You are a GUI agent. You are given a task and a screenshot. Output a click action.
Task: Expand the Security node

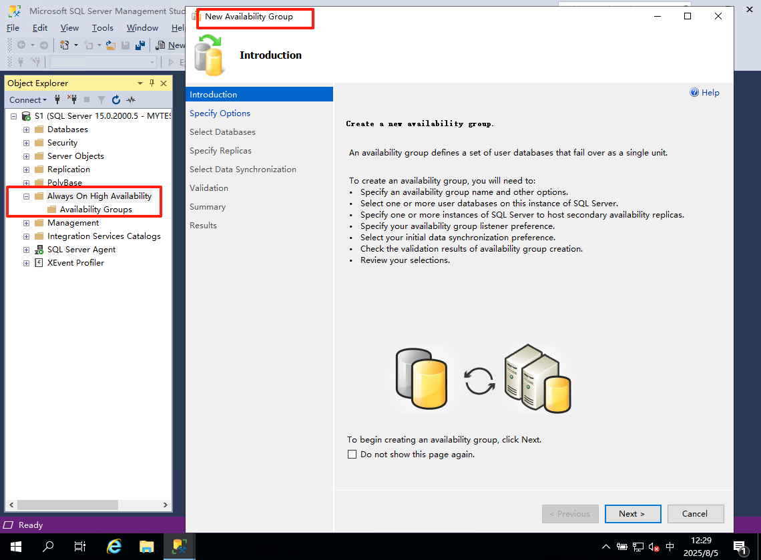tap(26, 143)
